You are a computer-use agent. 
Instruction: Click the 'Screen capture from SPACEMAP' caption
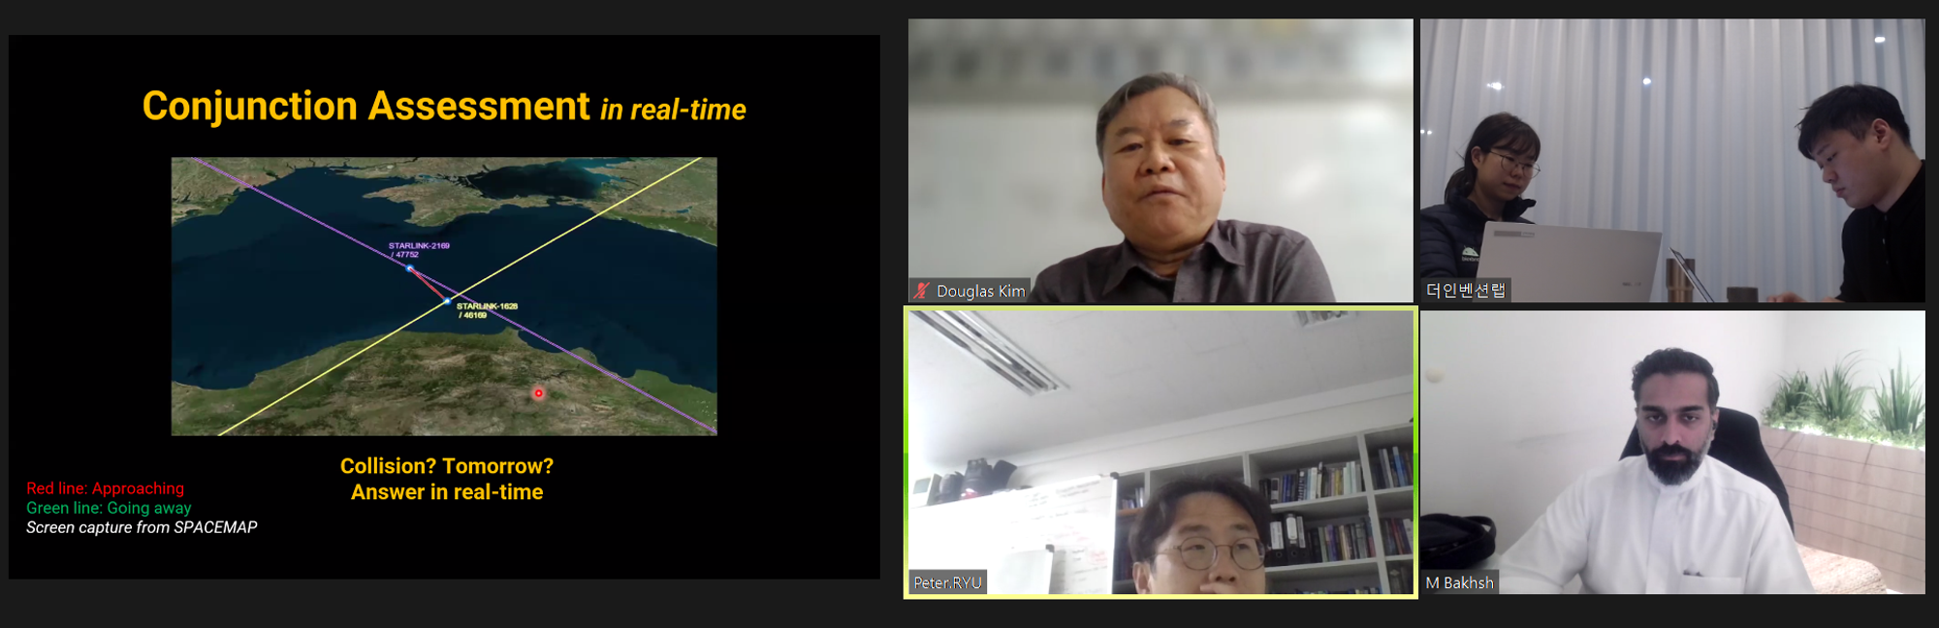(x=142, y=527)
